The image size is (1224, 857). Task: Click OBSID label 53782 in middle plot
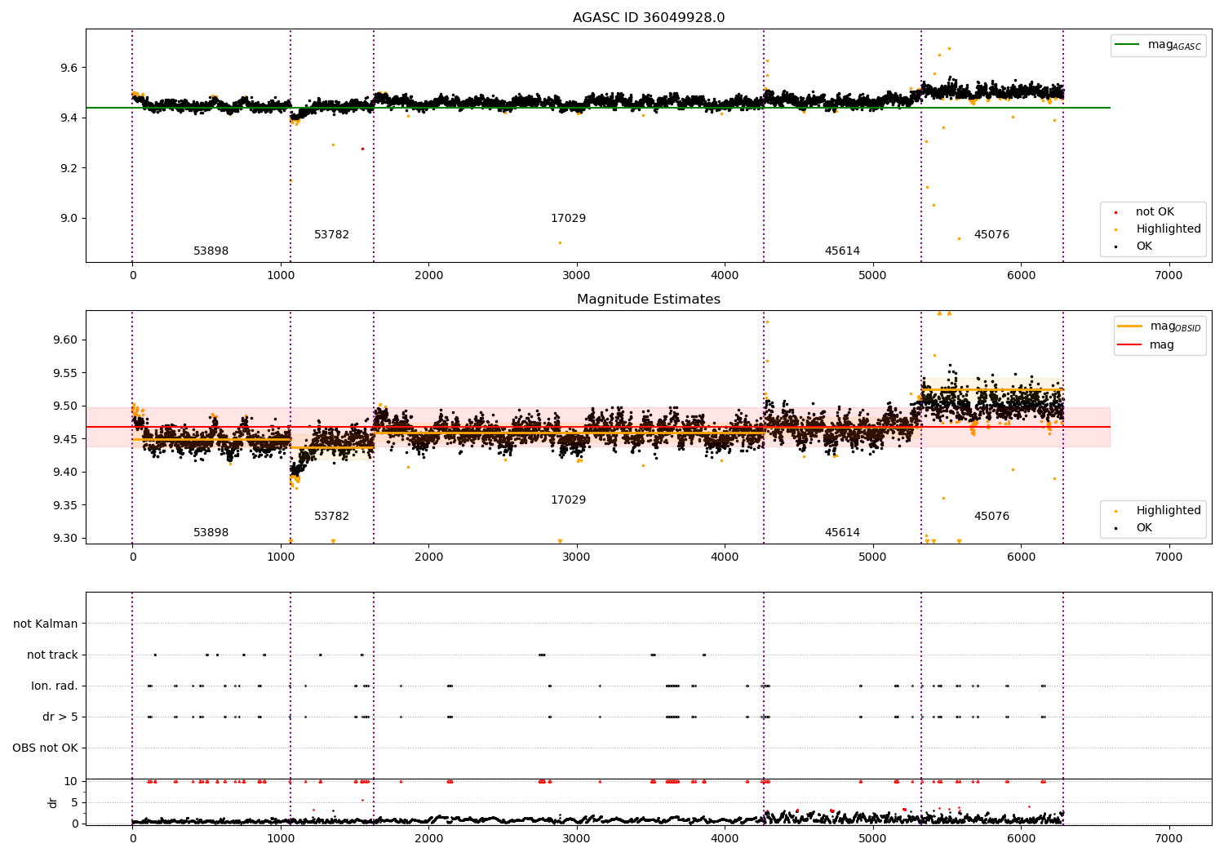pyautogui.click(x=331, y=517)
